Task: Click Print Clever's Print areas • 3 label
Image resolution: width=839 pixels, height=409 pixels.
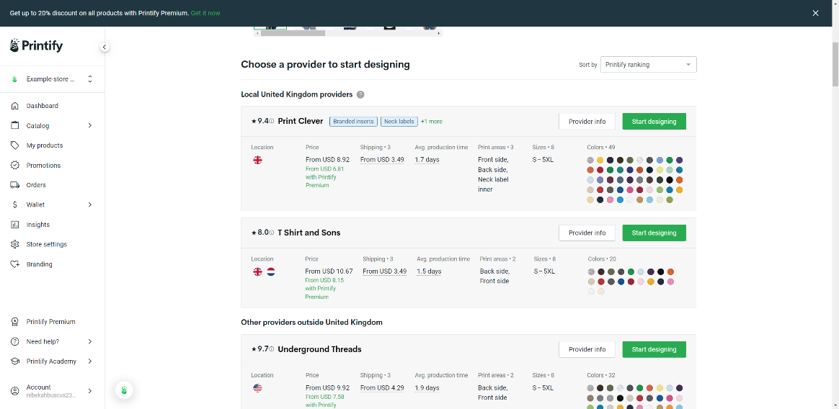Action: [x=495, y=148]
